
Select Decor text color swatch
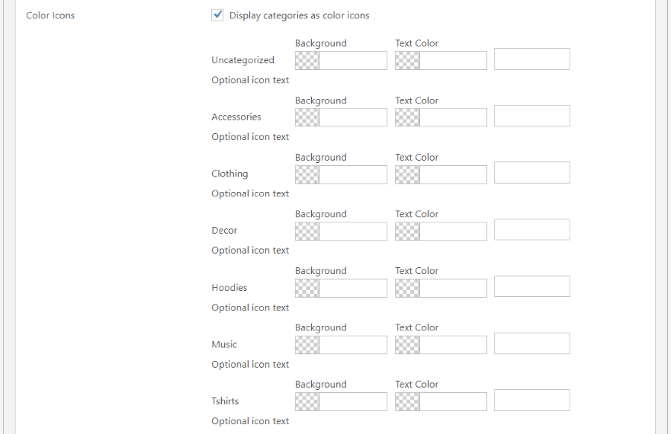pyautogui.click(x=407, y=231)
